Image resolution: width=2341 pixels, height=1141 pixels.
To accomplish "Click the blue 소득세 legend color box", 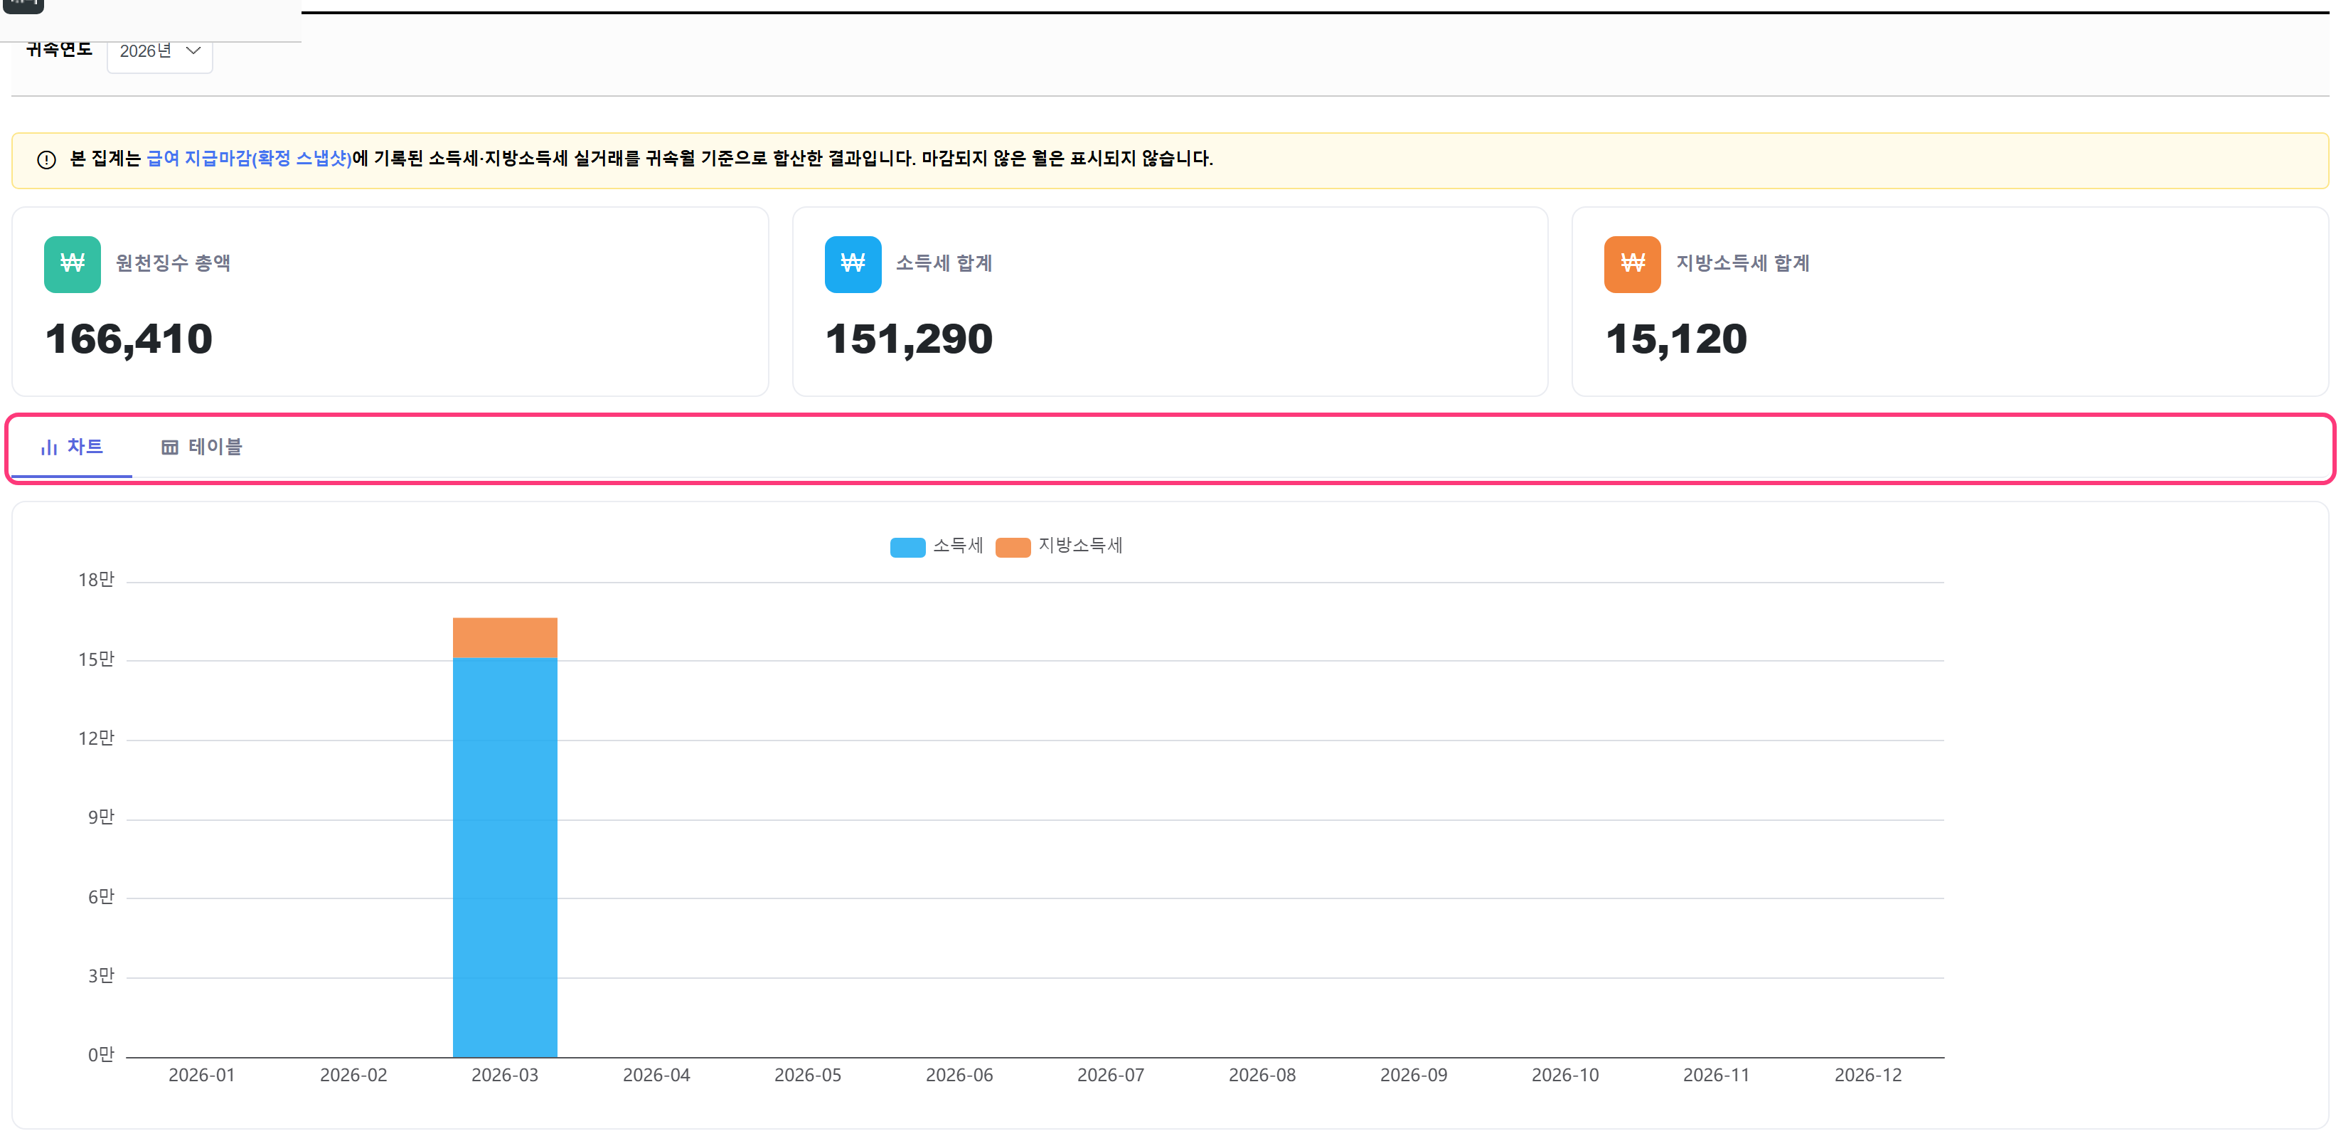I will 908,547.
